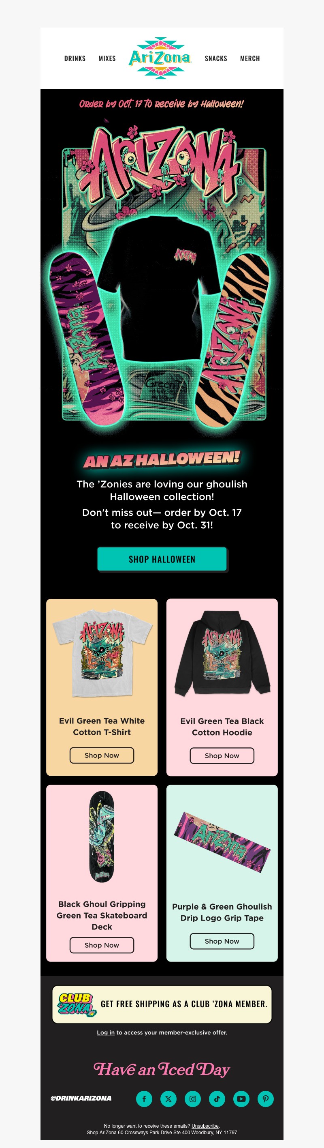Open the Pinterest social icon

tap(265, 1099)
